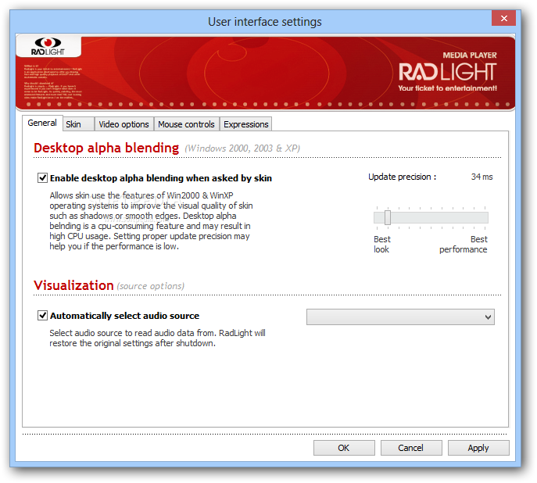Switch to the General tab
This screenshot has height=483, width=537.
[x=42, y=123]
